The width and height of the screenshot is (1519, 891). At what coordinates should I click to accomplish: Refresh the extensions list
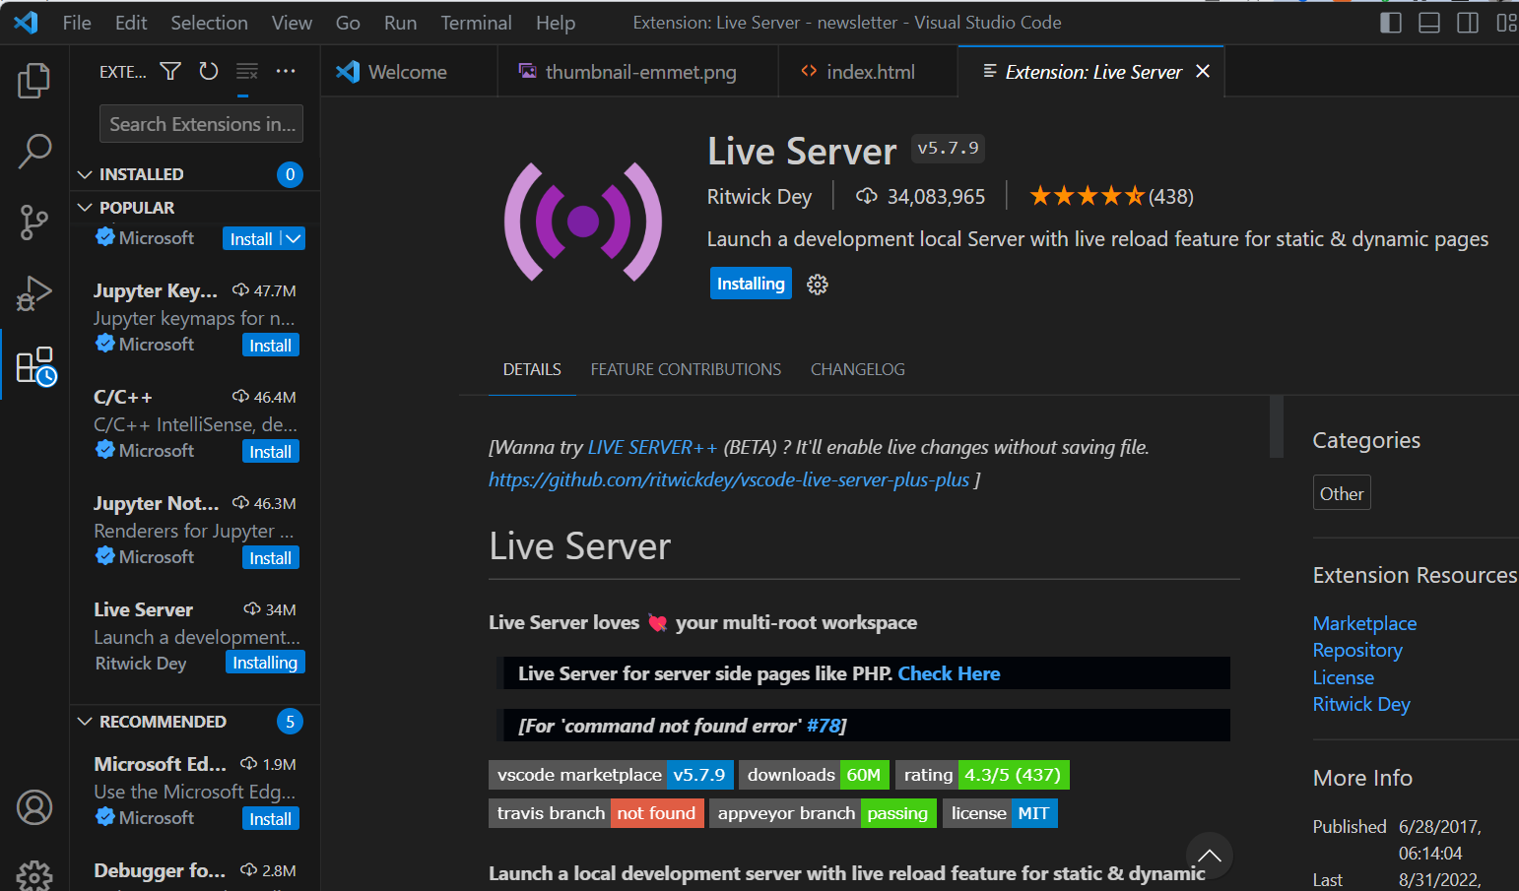point(209,71)
